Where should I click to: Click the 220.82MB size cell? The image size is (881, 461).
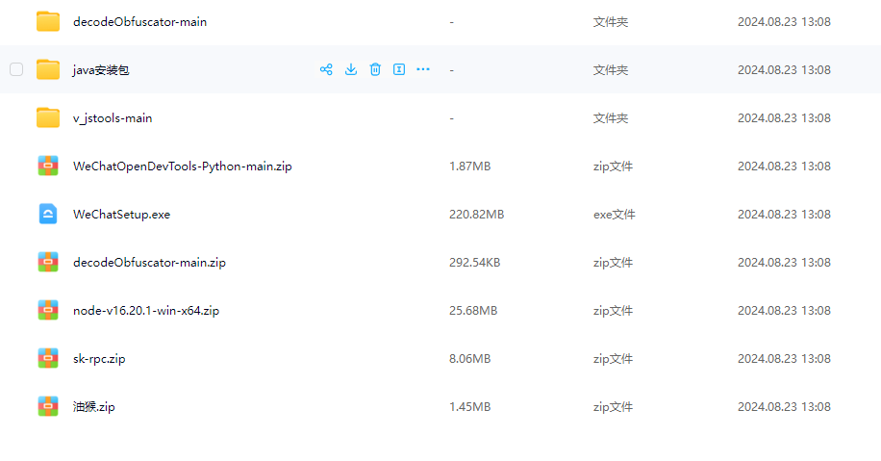(x=476, y=215)
